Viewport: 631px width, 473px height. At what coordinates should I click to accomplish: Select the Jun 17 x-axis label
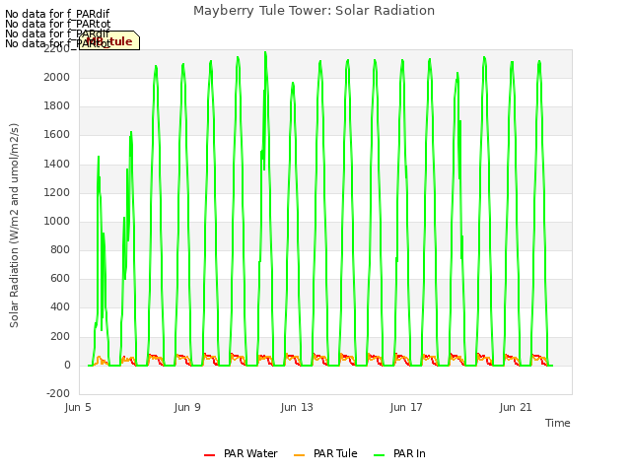(x=406, y=407)
